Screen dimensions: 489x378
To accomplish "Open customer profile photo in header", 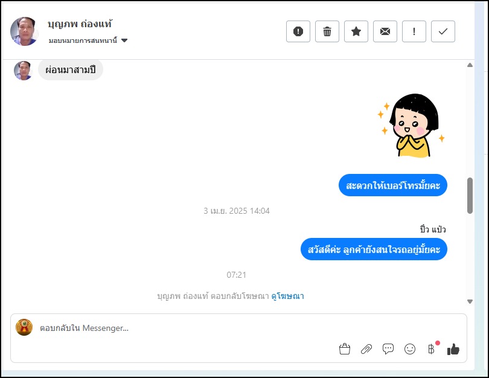I will pyautogui.click(x=25, y=31).
